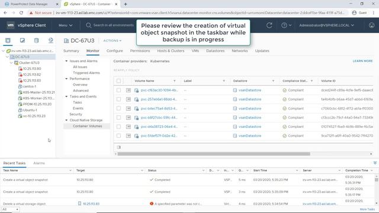Select the Ubuntu-1 VM in tree

[30, 110]
